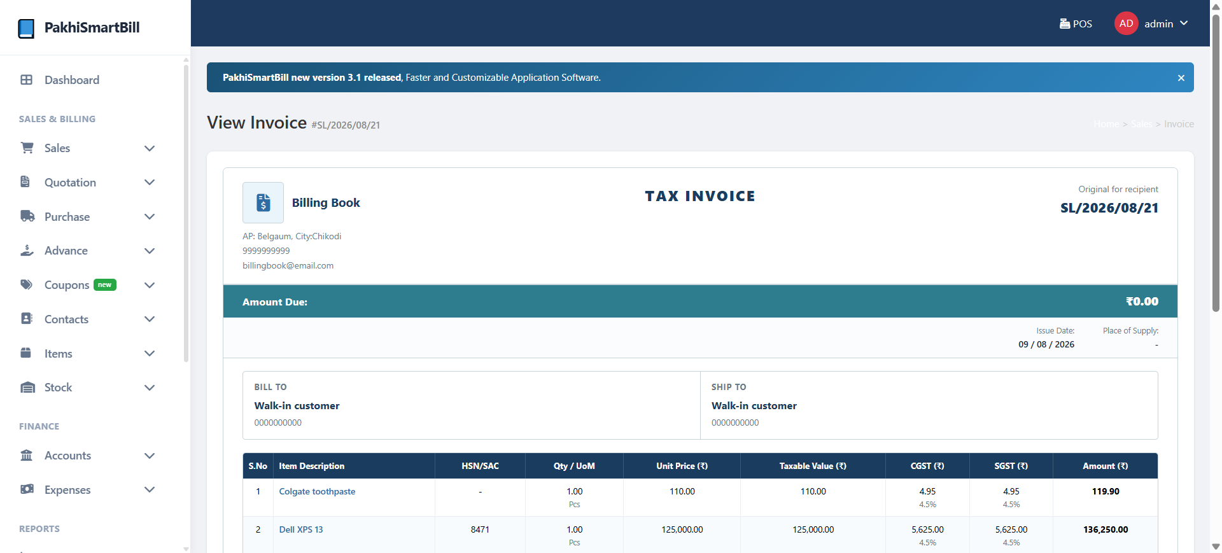Click the sidebar scrollbar thumb
Viewport: 1222px width, 553px height.
coord(186,213)
